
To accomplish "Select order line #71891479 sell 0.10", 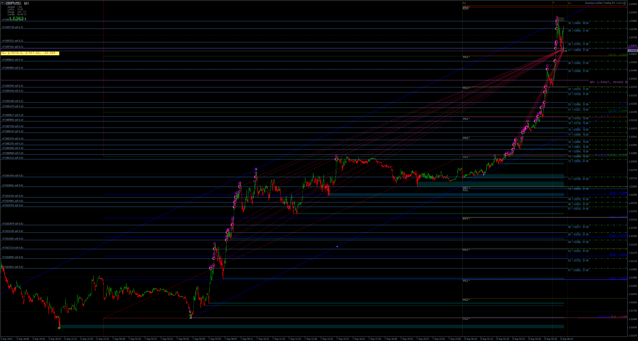I will [x=13, y=106].
